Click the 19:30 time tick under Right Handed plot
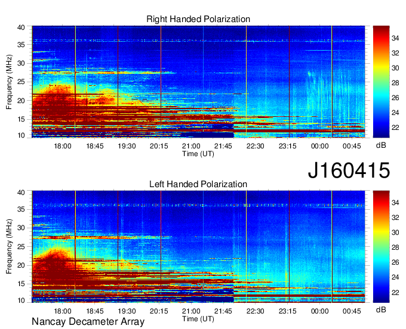This screenshot has height=329, width=406. pyautogui.click(x=127, y=146)
